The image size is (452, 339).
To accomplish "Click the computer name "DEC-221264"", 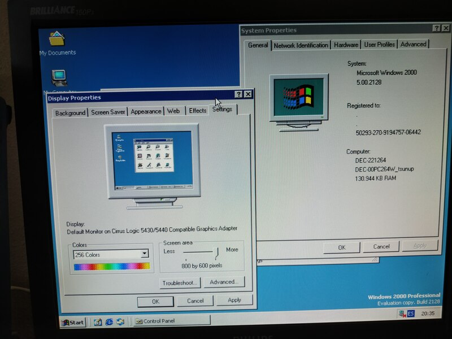I will [370, 160].
